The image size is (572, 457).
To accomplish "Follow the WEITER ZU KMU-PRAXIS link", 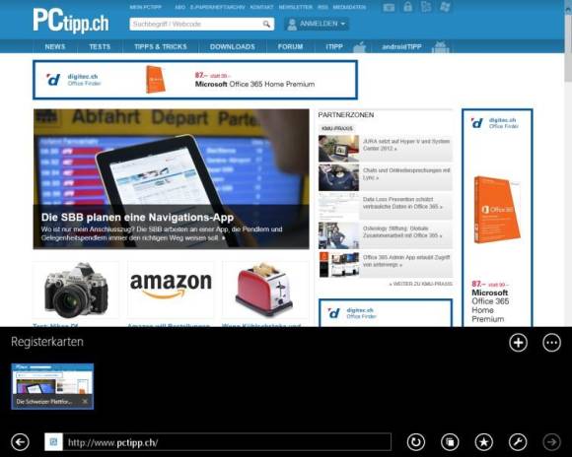I will [420, 284].
